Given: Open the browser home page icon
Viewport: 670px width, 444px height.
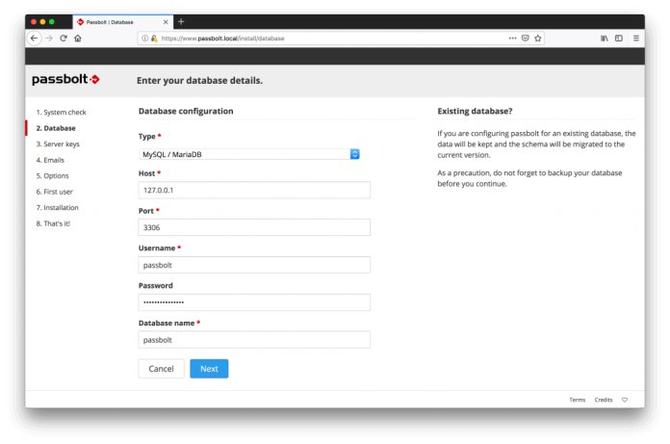Looking at the screenshot, I should point(78,38).
